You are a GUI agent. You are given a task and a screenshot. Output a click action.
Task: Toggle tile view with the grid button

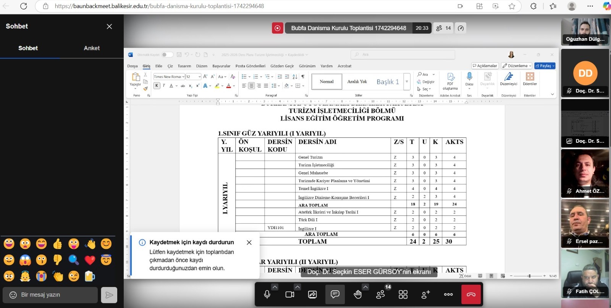403,294
